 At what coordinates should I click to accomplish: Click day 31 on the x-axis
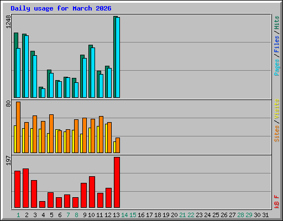tap(265, 215)
